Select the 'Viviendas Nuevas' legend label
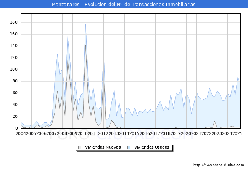The width and height of the screenshot is (248, 171). (x=103, y=147)
